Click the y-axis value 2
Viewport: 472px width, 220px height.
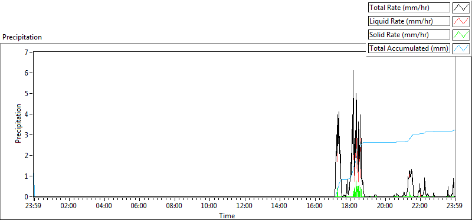pos(27,156)
